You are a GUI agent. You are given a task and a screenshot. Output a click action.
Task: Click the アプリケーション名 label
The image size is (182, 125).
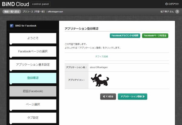click(76, 67)
